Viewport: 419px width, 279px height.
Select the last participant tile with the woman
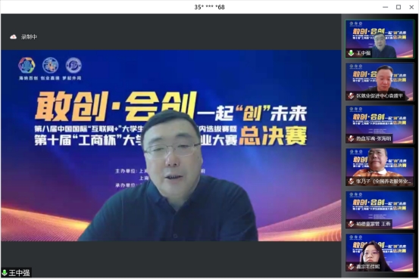coord(380,253)
